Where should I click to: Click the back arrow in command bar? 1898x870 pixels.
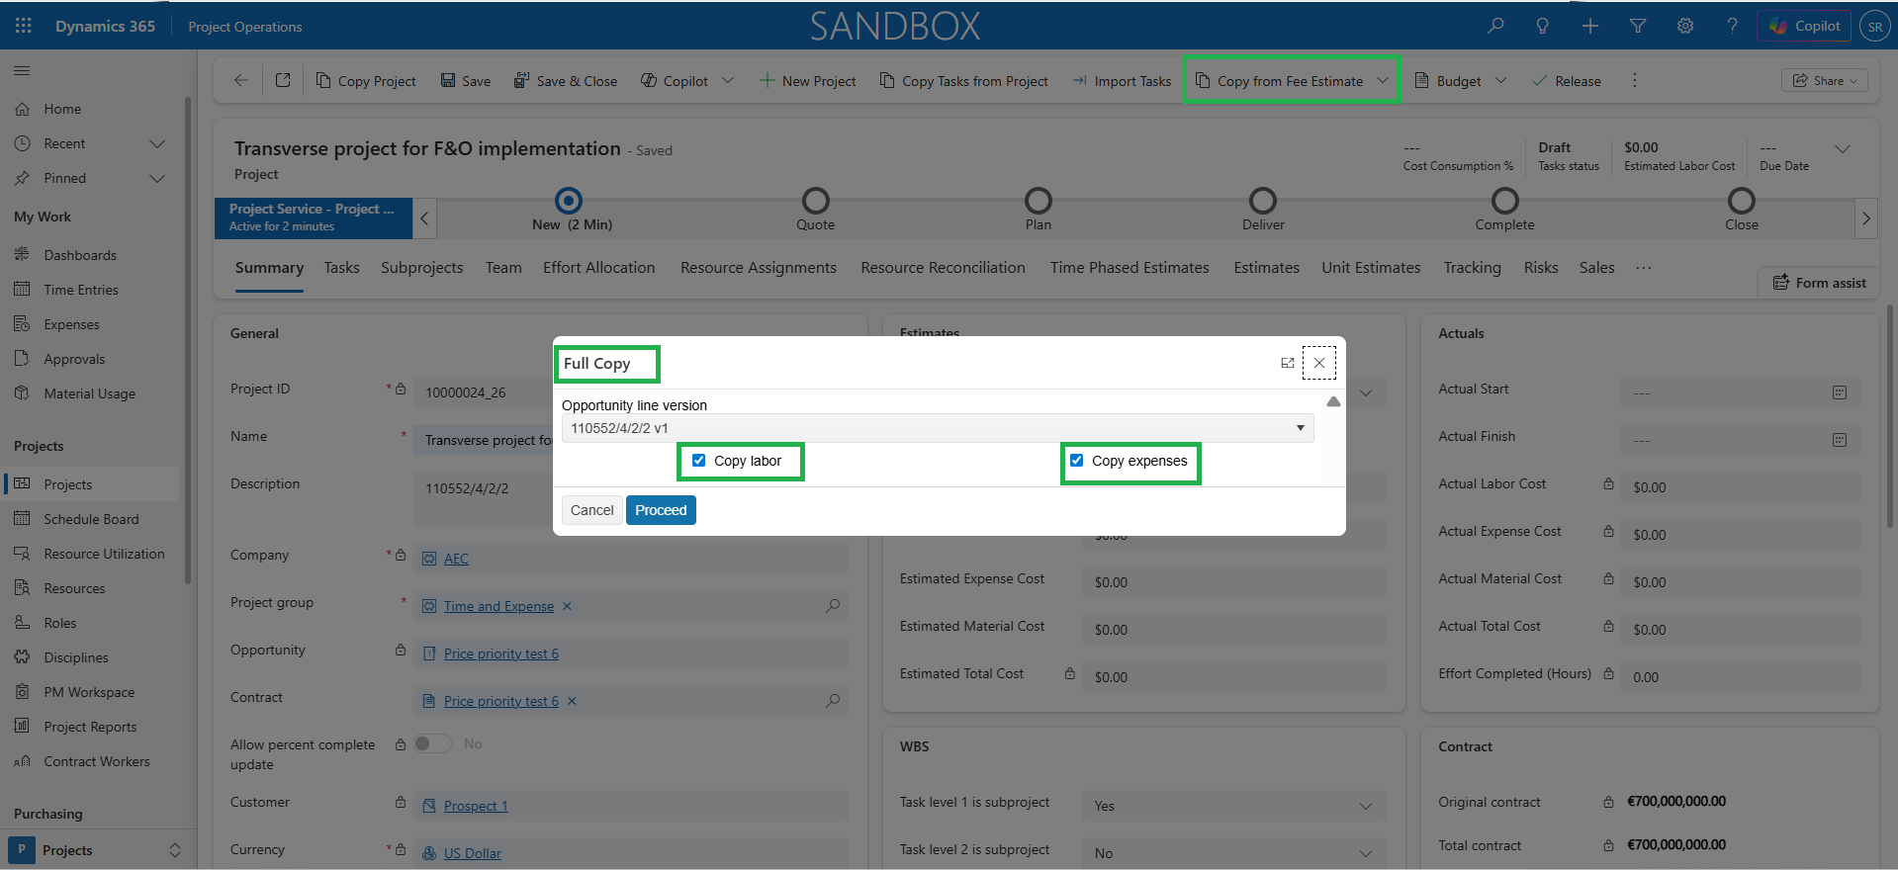(241, 81)
